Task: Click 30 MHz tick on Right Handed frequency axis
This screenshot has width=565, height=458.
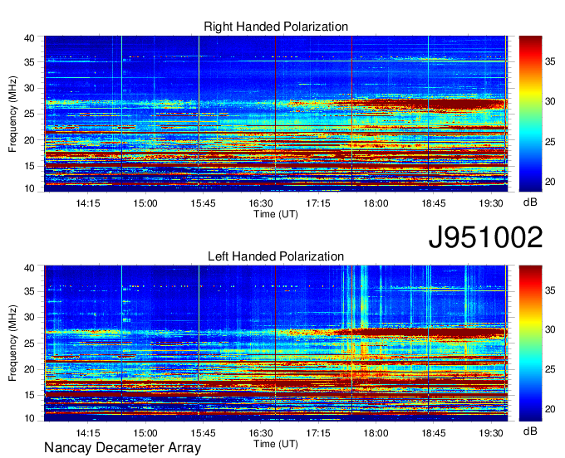Action: (x=29, y=88)
